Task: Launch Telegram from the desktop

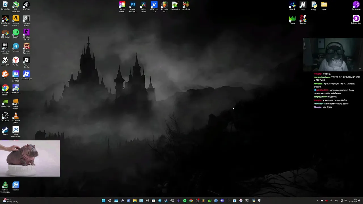Action: pos(16,48)
